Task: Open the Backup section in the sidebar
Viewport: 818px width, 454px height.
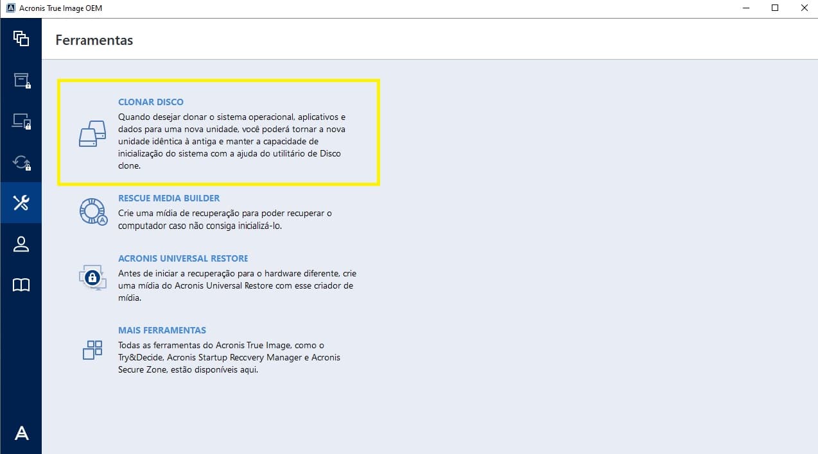Action: (21, 38)
